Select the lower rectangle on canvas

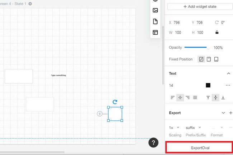(x=40, y=104)
